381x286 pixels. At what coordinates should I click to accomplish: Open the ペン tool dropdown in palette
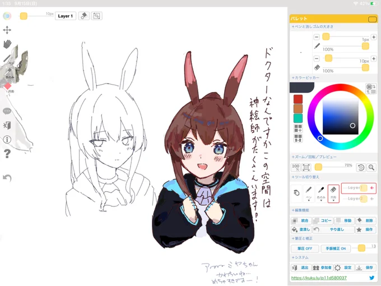click(309, 193)
